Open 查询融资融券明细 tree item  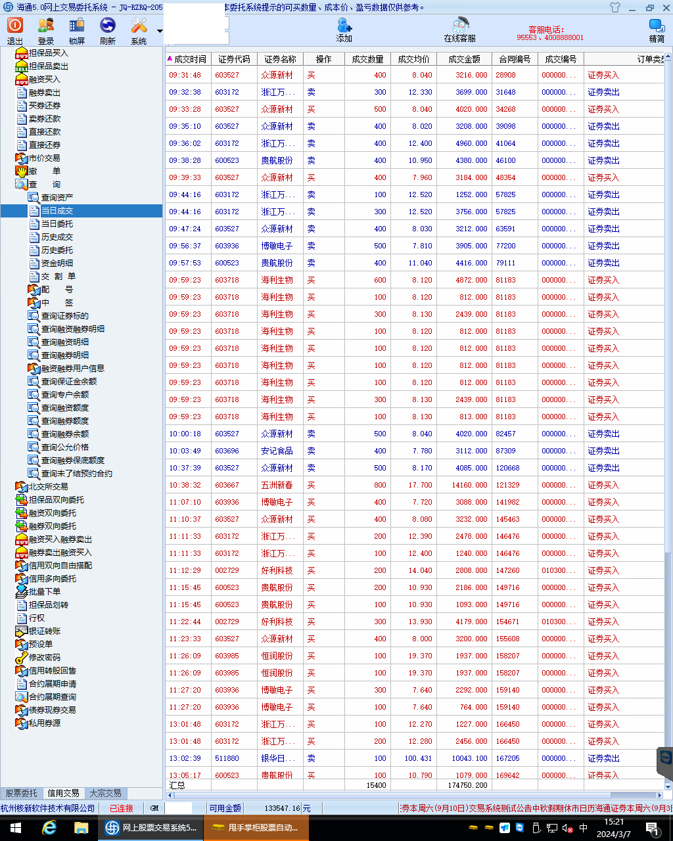(73, 329)
